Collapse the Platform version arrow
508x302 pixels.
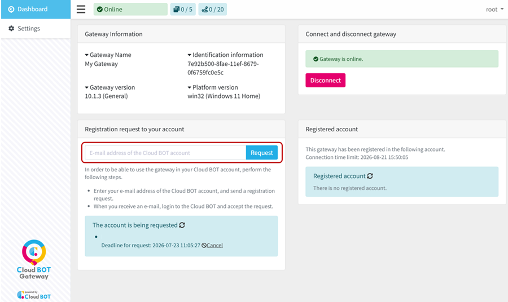tap(189, 88)
